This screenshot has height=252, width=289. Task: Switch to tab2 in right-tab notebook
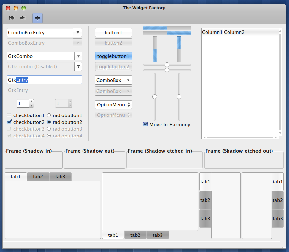pos(278,200)
